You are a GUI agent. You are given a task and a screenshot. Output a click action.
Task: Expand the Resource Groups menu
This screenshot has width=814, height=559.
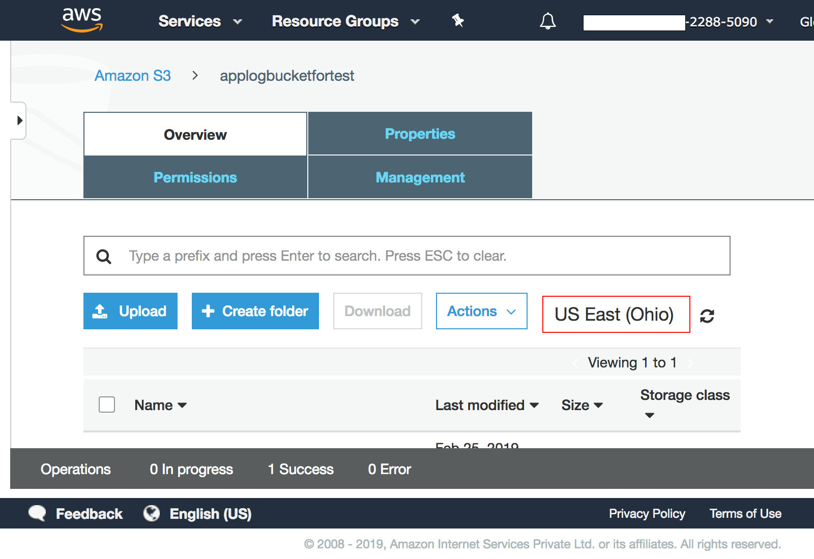(345, 21)
